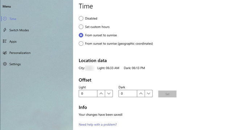Select From sunset to sunrise radio button
The height and width of the screenshot is (130, 232).
point(81,35)
